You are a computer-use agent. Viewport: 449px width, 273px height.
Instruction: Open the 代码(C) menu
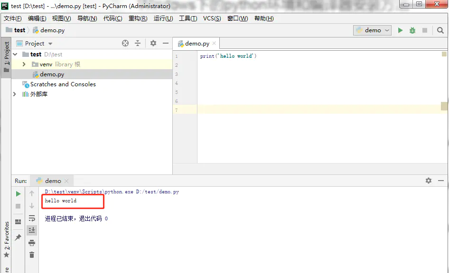tap(112, 18)
